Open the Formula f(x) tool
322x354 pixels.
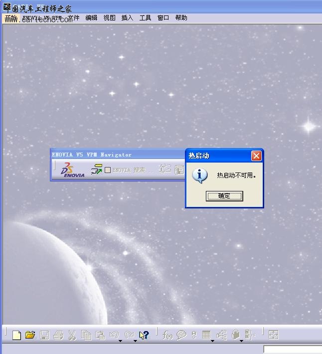(x=167, y=335)
